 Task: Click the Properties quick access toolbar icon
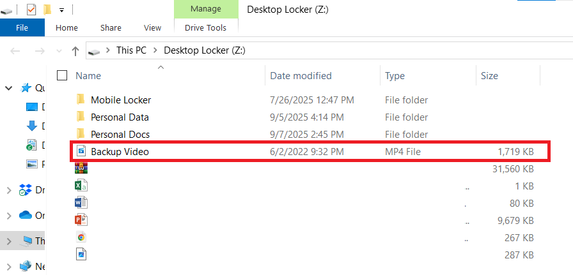[x=31, y=10]
